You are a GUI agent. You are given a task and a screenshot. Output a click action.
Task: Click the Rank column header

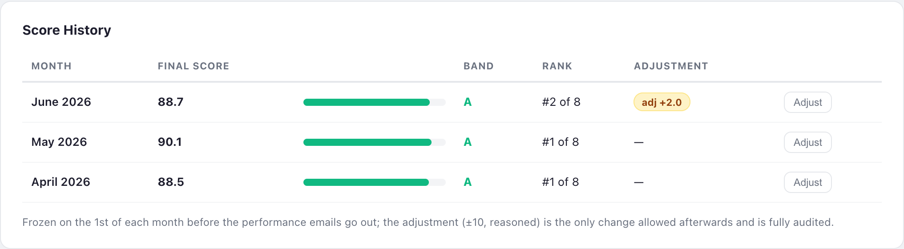coord(557,66)
